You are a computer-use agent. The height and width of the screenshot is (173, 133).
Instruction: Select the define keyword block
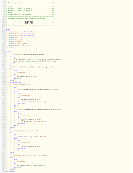click(8, 30)
